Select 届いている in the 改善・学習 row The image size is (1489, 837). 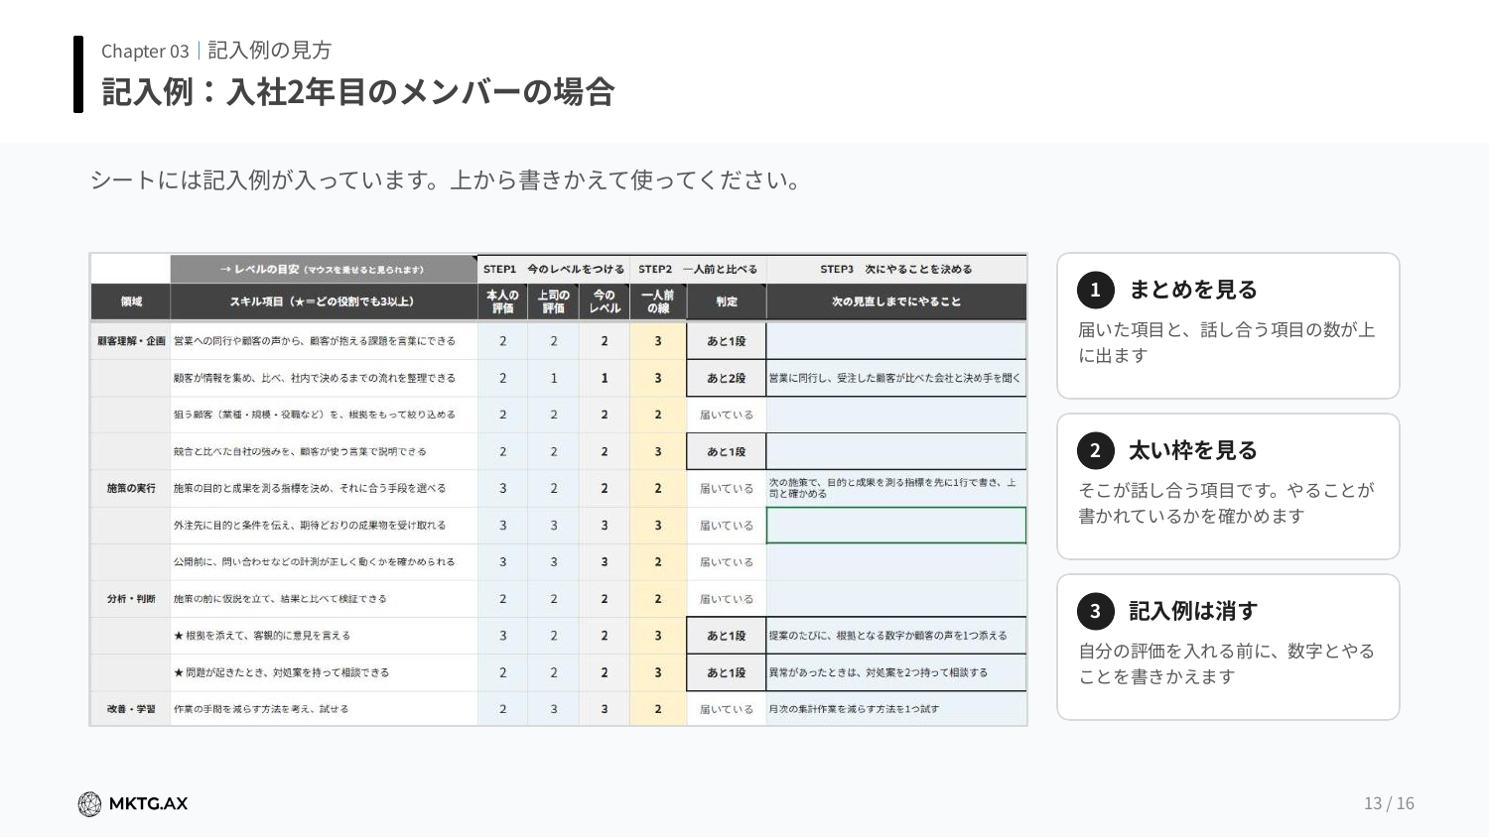pyautogui.click(x=727, y=709)
